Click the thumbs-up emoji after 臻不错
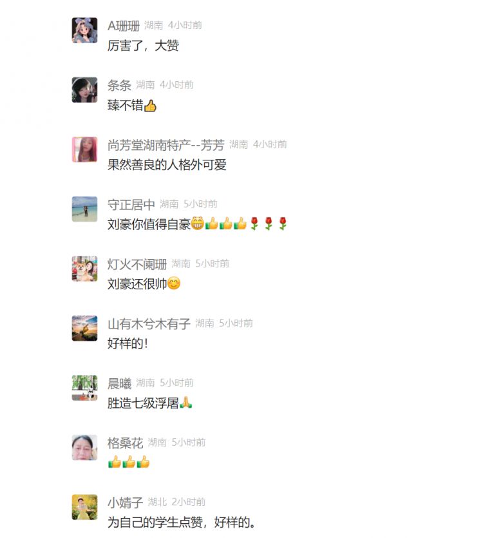The width and height of the screenshot is (483, 538). click(150, 106)
